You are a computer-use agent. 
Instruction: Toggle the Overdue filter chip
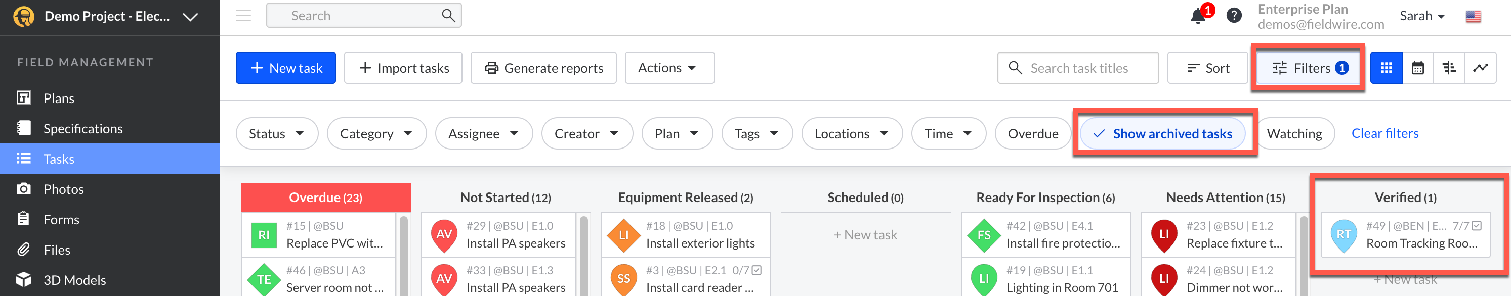[1032, 134]
